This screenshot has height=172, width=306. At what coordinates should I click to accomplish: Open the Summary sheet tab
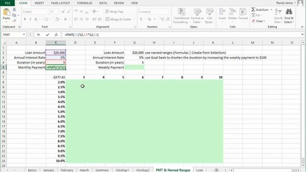[102, 170]
